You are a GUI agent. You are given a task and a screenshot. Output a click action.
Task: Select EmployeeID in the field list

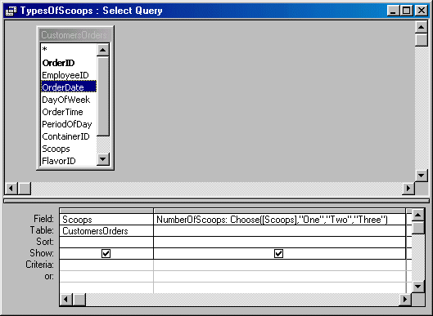click(69, 75)
